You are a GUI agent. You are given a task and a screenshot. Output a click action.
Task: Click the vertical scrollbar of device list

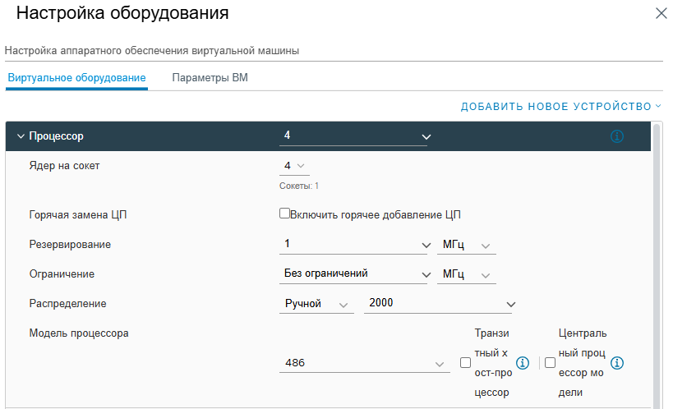click(657, 265)
